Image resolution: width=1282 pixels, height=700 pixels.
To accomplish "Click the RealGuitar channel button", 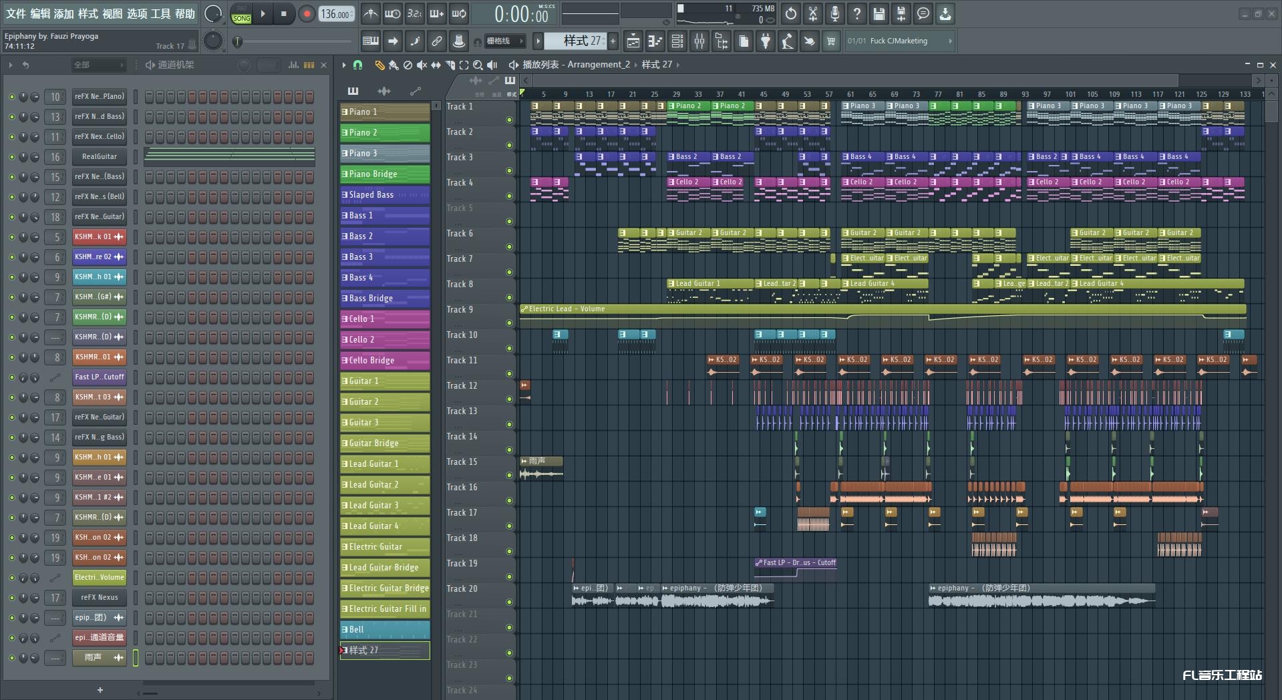I will click(x=100, y=157).
